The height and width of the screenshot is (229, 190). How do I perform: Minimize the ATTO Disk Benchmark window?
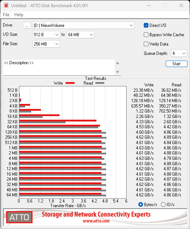[x=149, y=5]
